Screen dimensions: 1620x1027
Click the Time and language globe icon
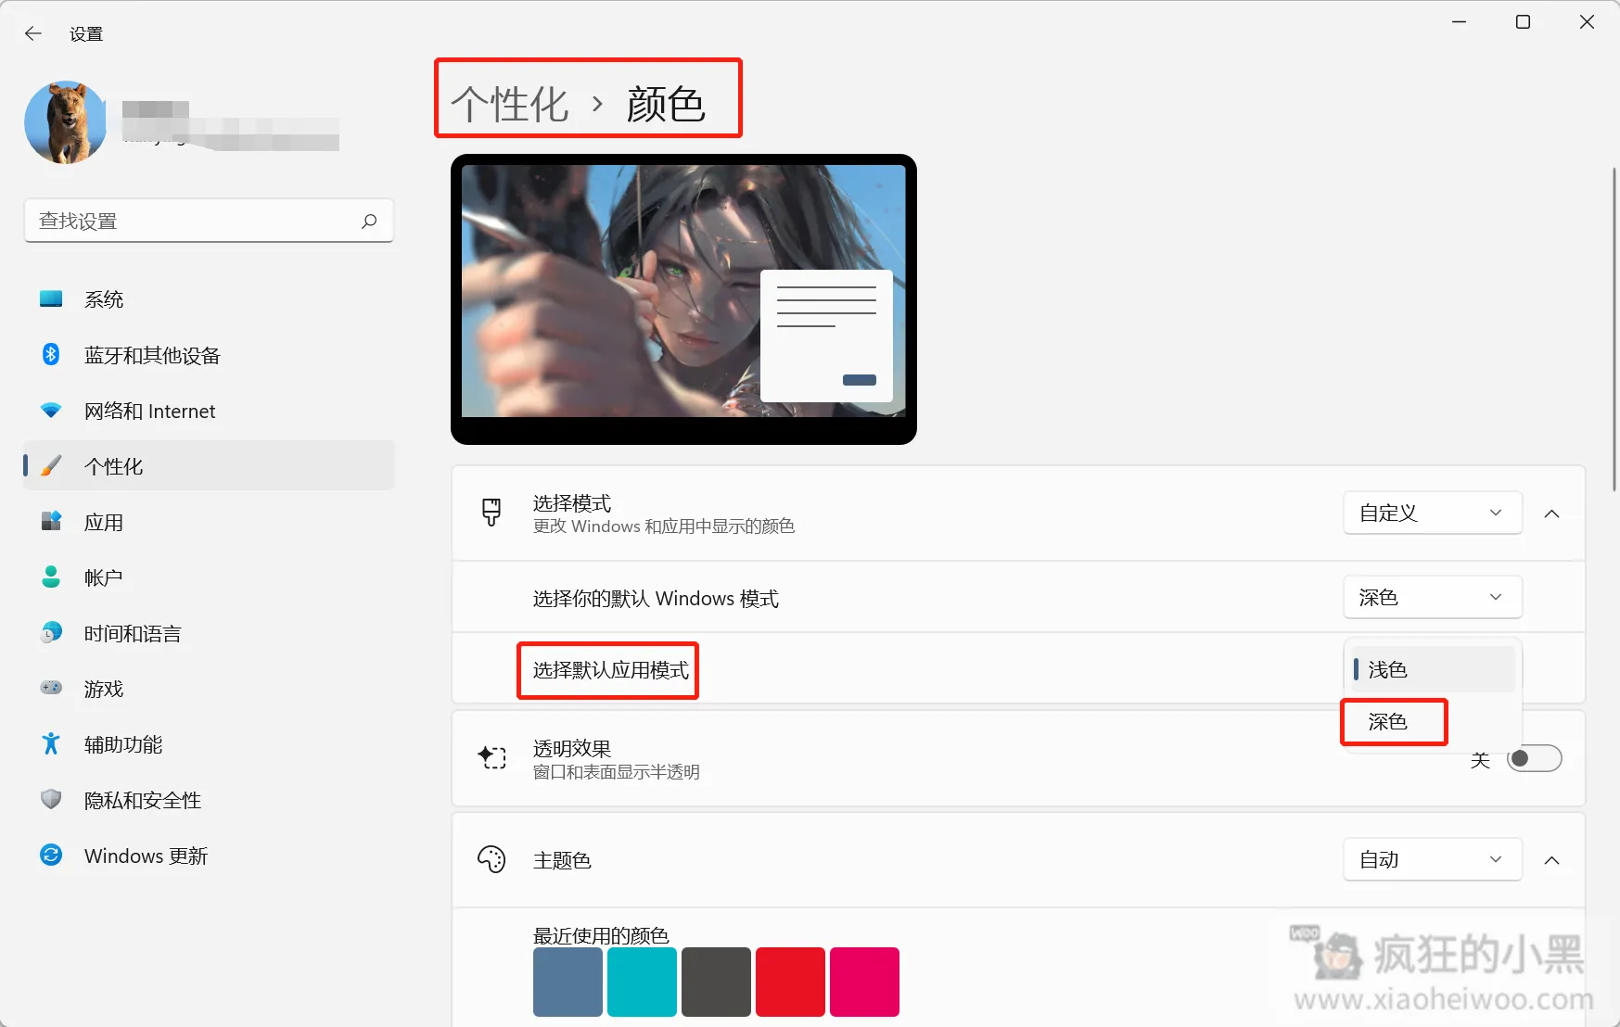tap(51, 632)
